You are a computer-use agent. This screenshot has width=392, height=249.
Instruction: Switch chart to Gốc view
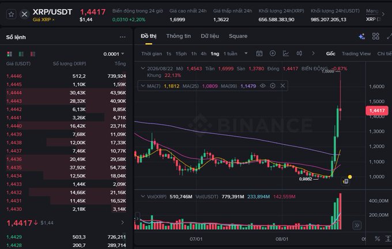tap(330, 54)
